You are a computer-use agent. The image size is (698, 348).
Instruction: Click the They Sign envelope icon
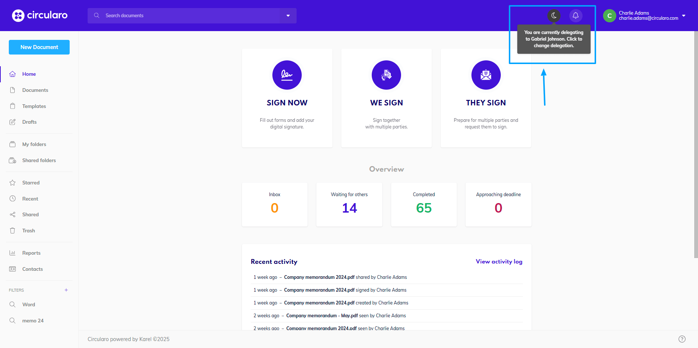coord(486,75)
